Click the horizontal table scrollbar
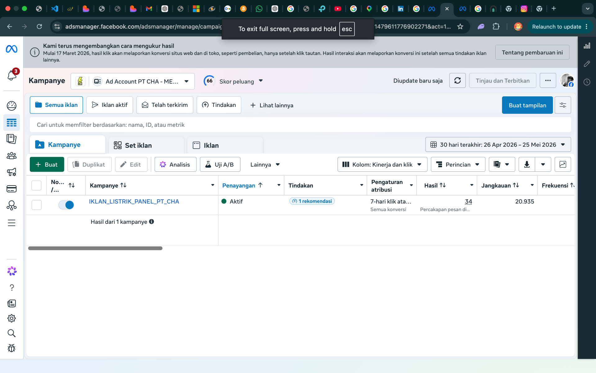Screen dimensions: 596x373 [x=95, y=248]
